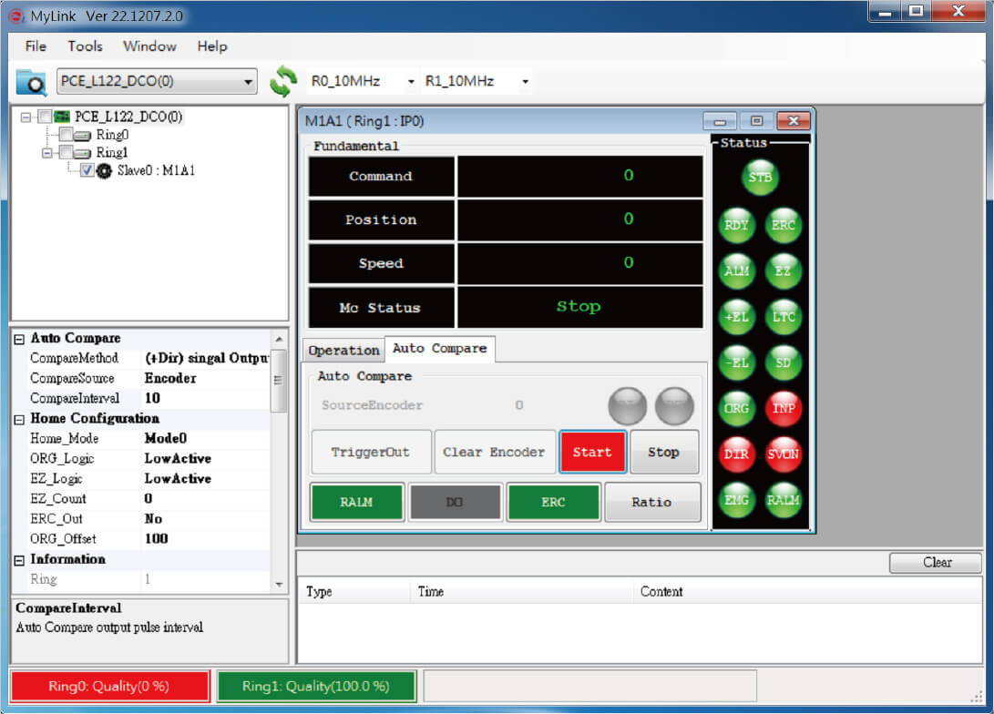The width and height of the screenshot is (994, 714).
Task: Click the STB status indicator light
Action: (760, 177)
